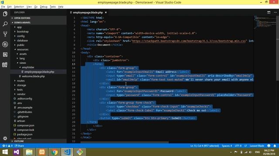Open the colorful diamond taskbar app

(x=80, y=152)
